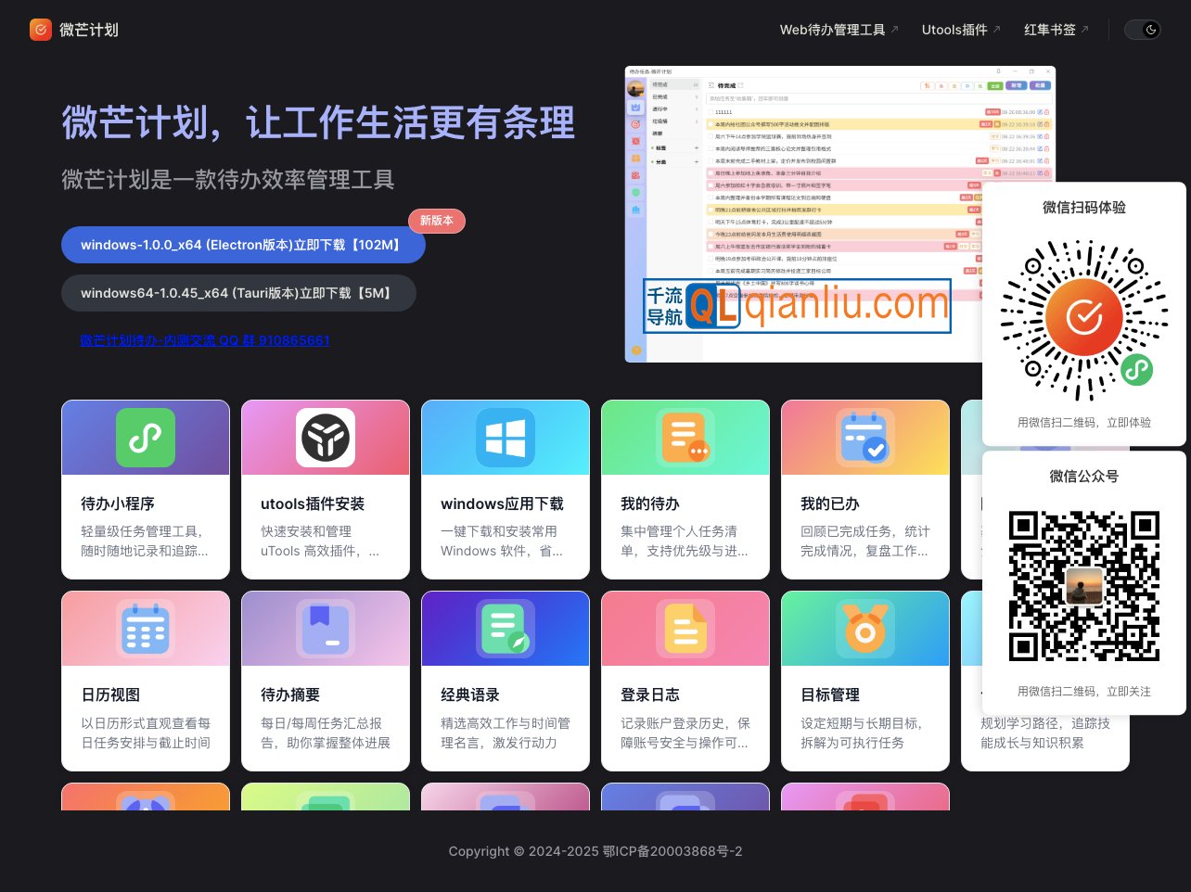Screen dimensions: 1191x892
Task: Click the 目标管理 trophy icon
Action: click(x=864, y=628)
